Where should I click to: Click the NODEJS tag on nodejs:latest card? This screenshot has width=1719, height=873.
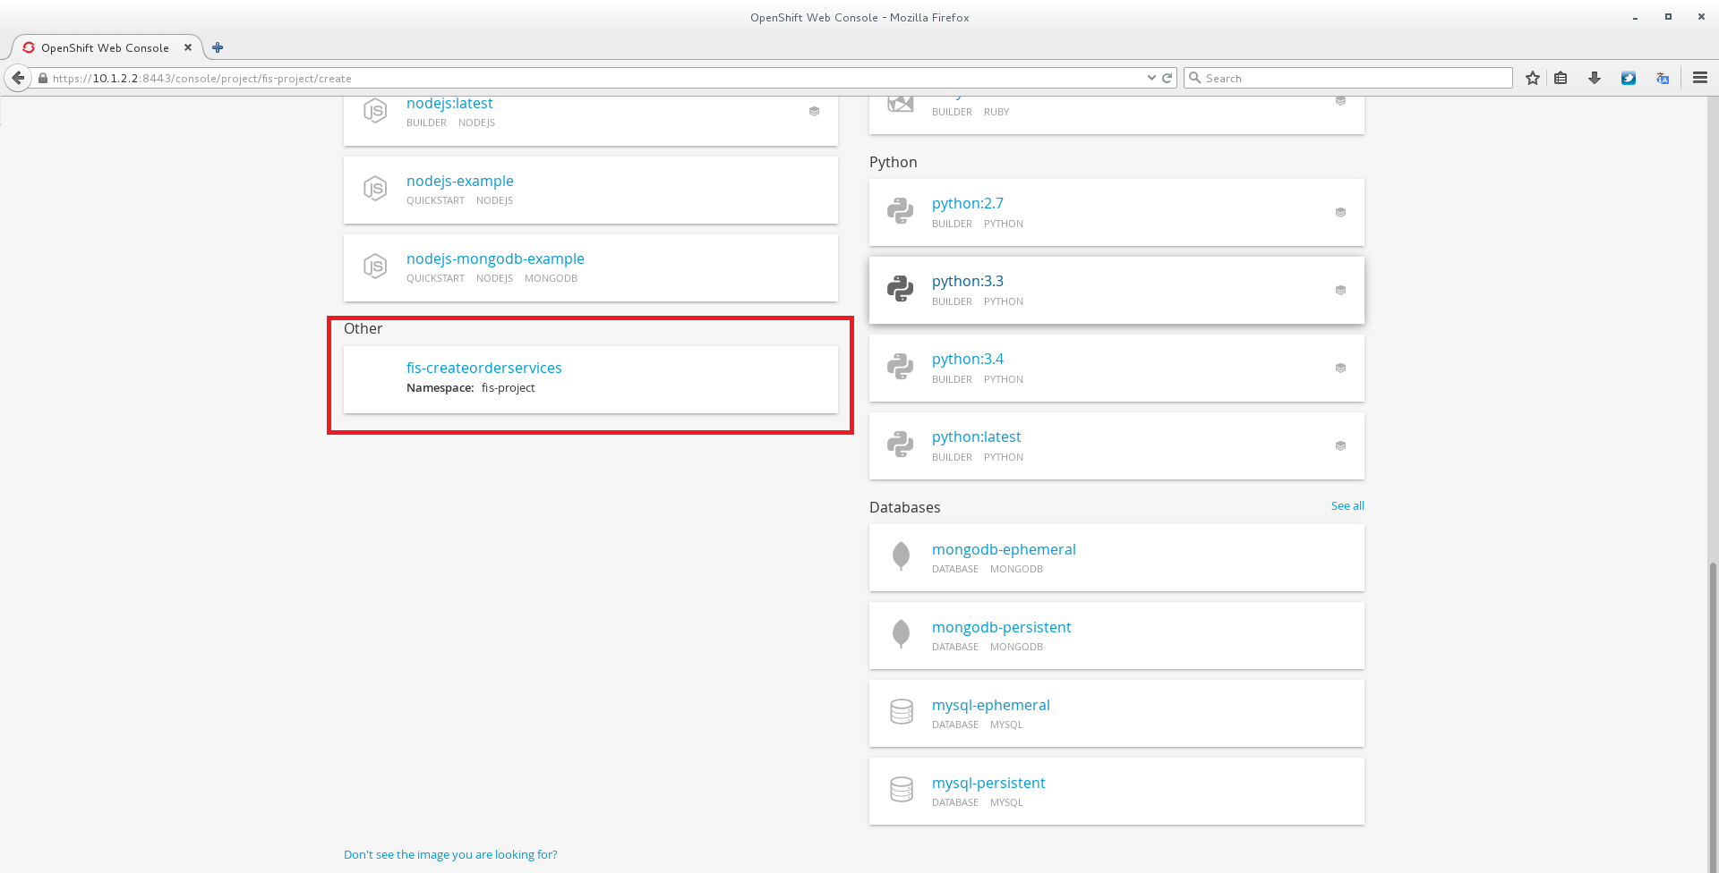coord(476,123)
